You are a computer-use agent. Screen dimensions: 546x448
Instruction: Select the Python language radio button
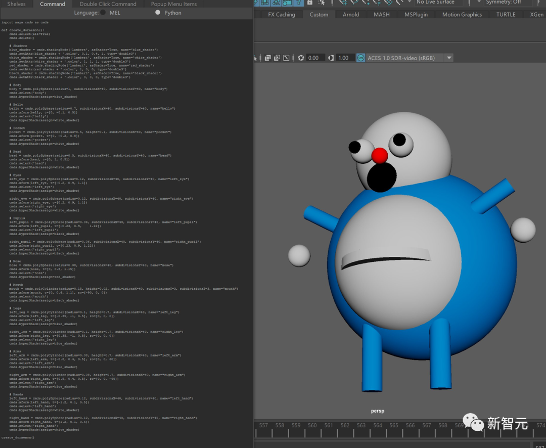tap(158, 13)
